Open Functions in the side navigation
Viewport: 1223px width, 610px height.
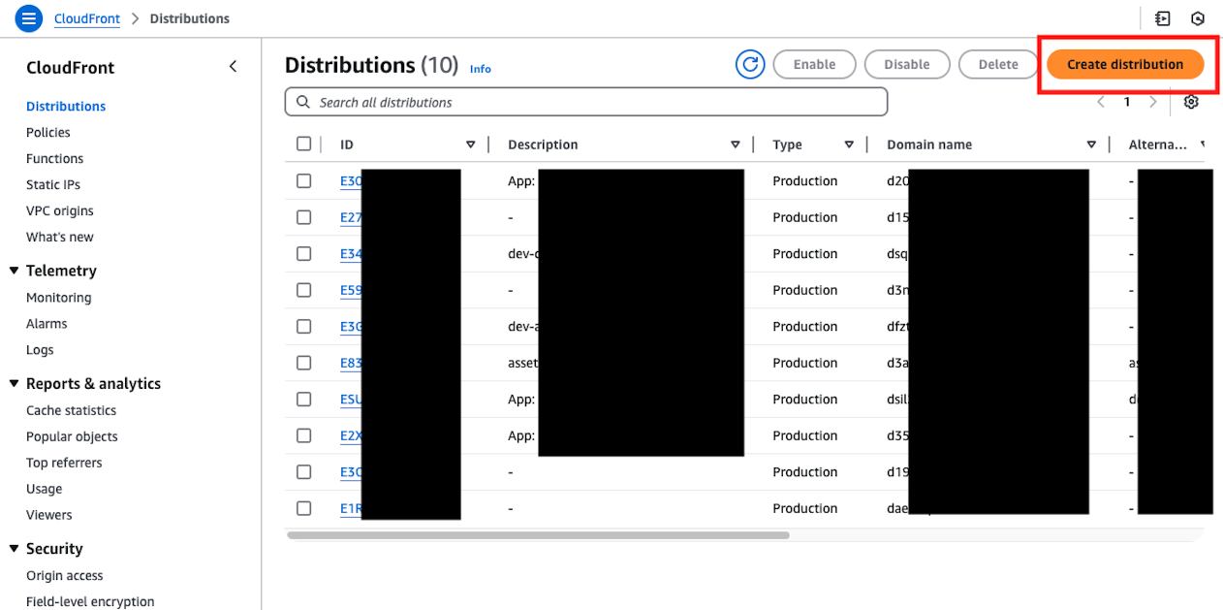(x=55, y=159)
